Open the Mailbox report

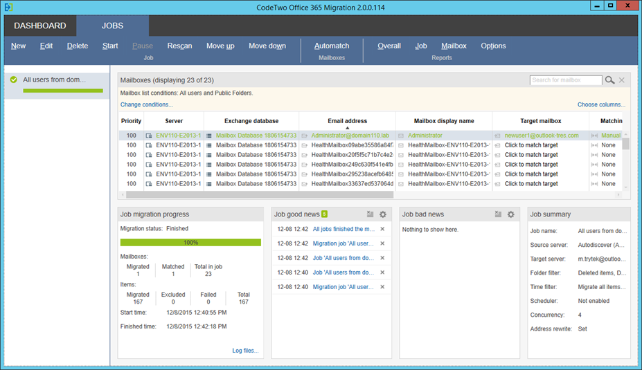tap(454, 46)
